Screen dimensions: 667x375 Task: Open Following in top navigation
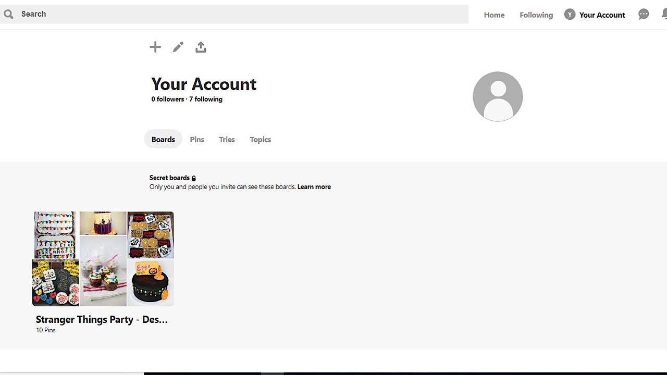(536, 15)
